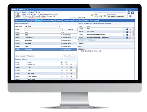The width and height of the screenshot is (147, 112).
Task: Tick second checkbox in TSH selected row
Action: [67, 67]
